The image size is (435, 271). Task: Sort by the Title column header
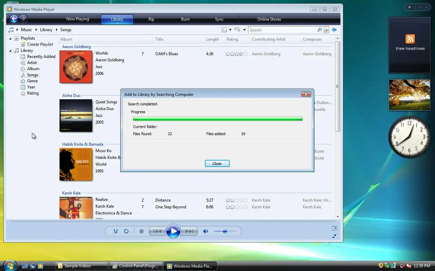click(178, 39)
